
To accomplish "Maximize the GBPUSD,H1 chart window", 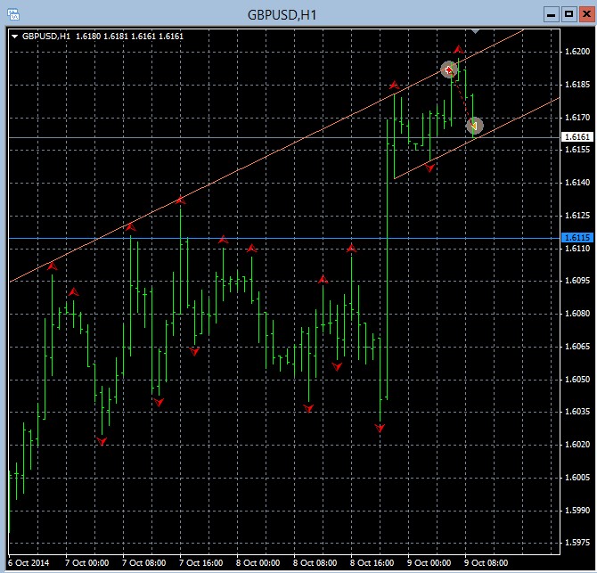I will click(x=568, y=15).
